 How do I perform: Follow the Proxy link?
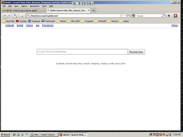click(175, 25)
